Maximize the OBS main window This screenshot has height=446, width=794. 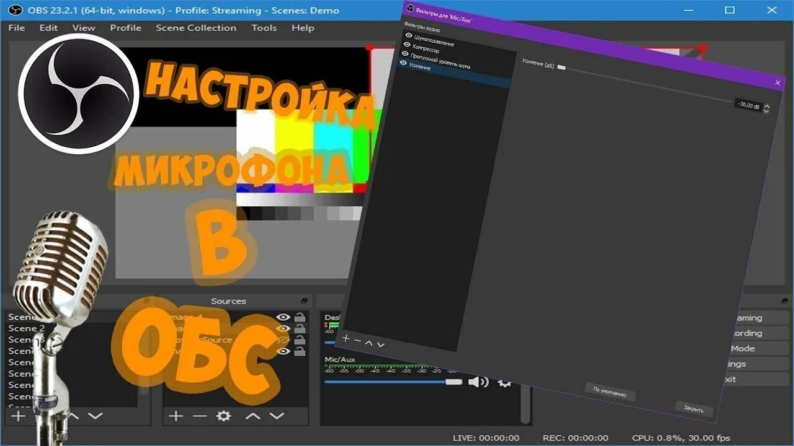pos(729,10)
